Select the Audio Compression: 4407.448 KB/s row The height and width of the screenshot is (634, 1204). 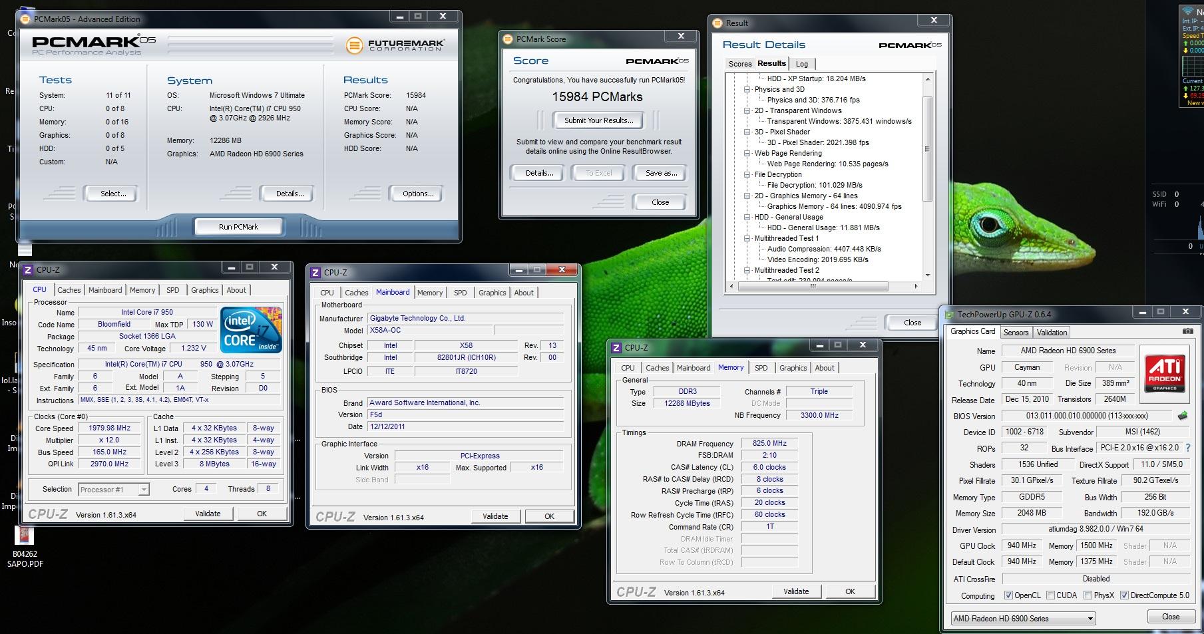(x=824, y=249)
